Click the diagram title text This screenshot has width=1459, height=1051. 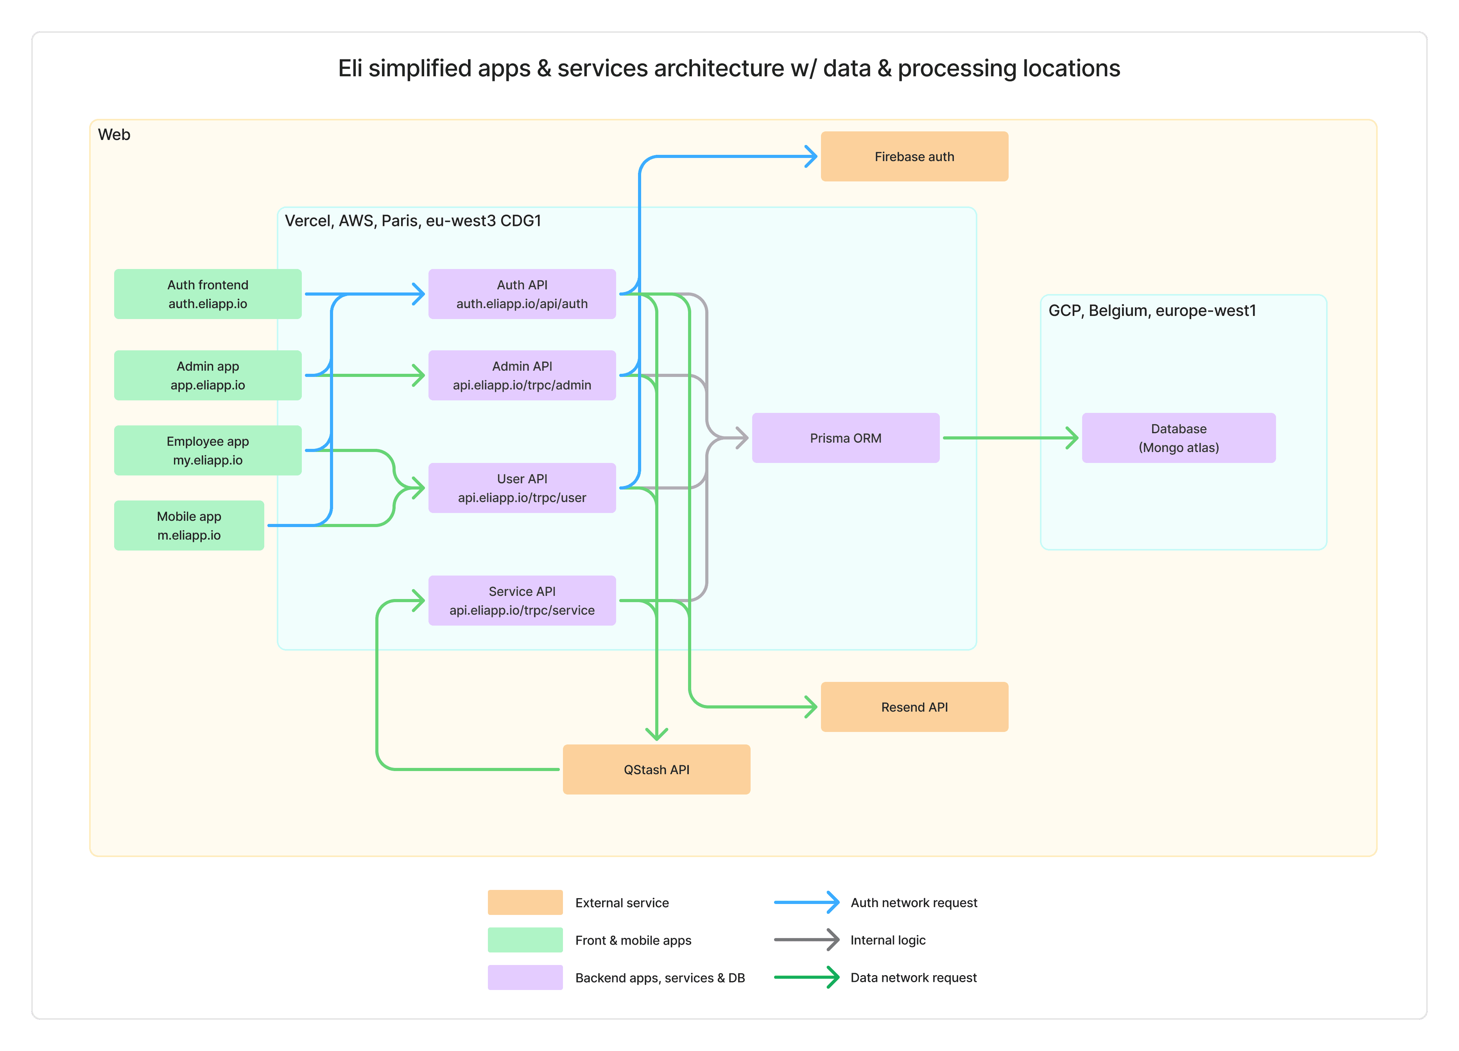point(729,68)
